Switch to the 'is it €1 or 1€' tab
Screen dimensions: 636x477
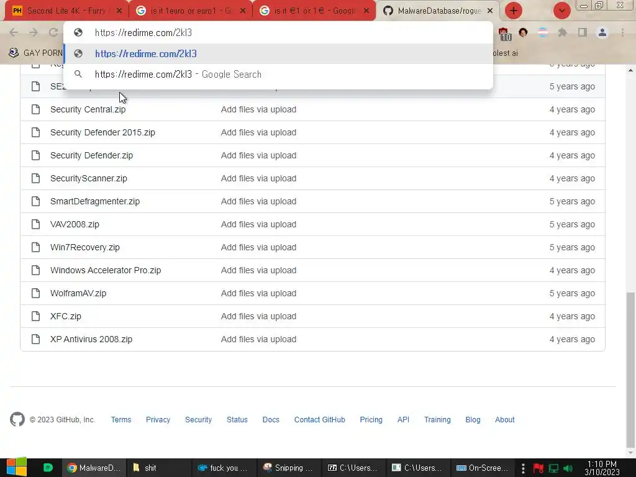[315, 11]
